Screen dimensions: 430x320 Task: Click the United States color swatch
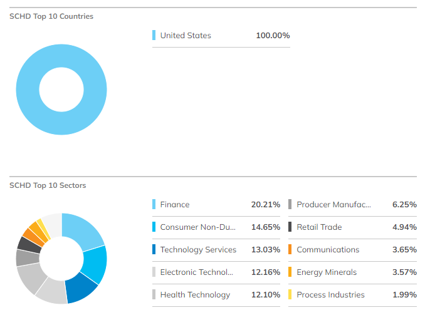pos(154,35)
